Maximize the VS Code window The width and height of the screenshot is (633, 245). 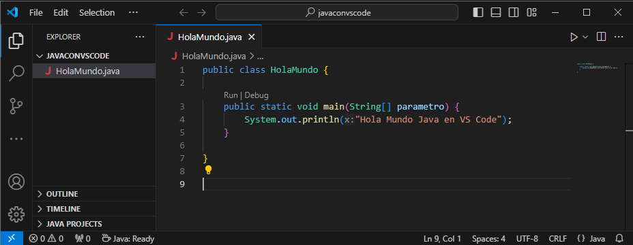(587, 12)
